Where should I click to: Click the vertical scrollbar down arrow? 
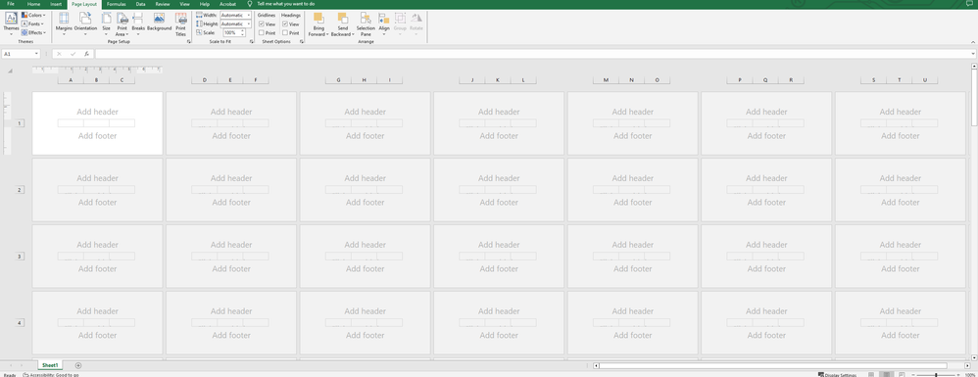[x=974, y=358]
